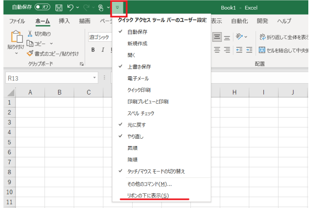Open the 游ゴシック font name box

pyautogui.click(x=100, y=37)
